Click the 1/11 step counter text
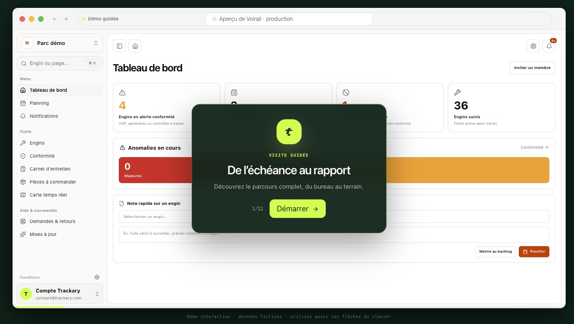The height and width of the screenshot is (324, 574). point(258,209)
